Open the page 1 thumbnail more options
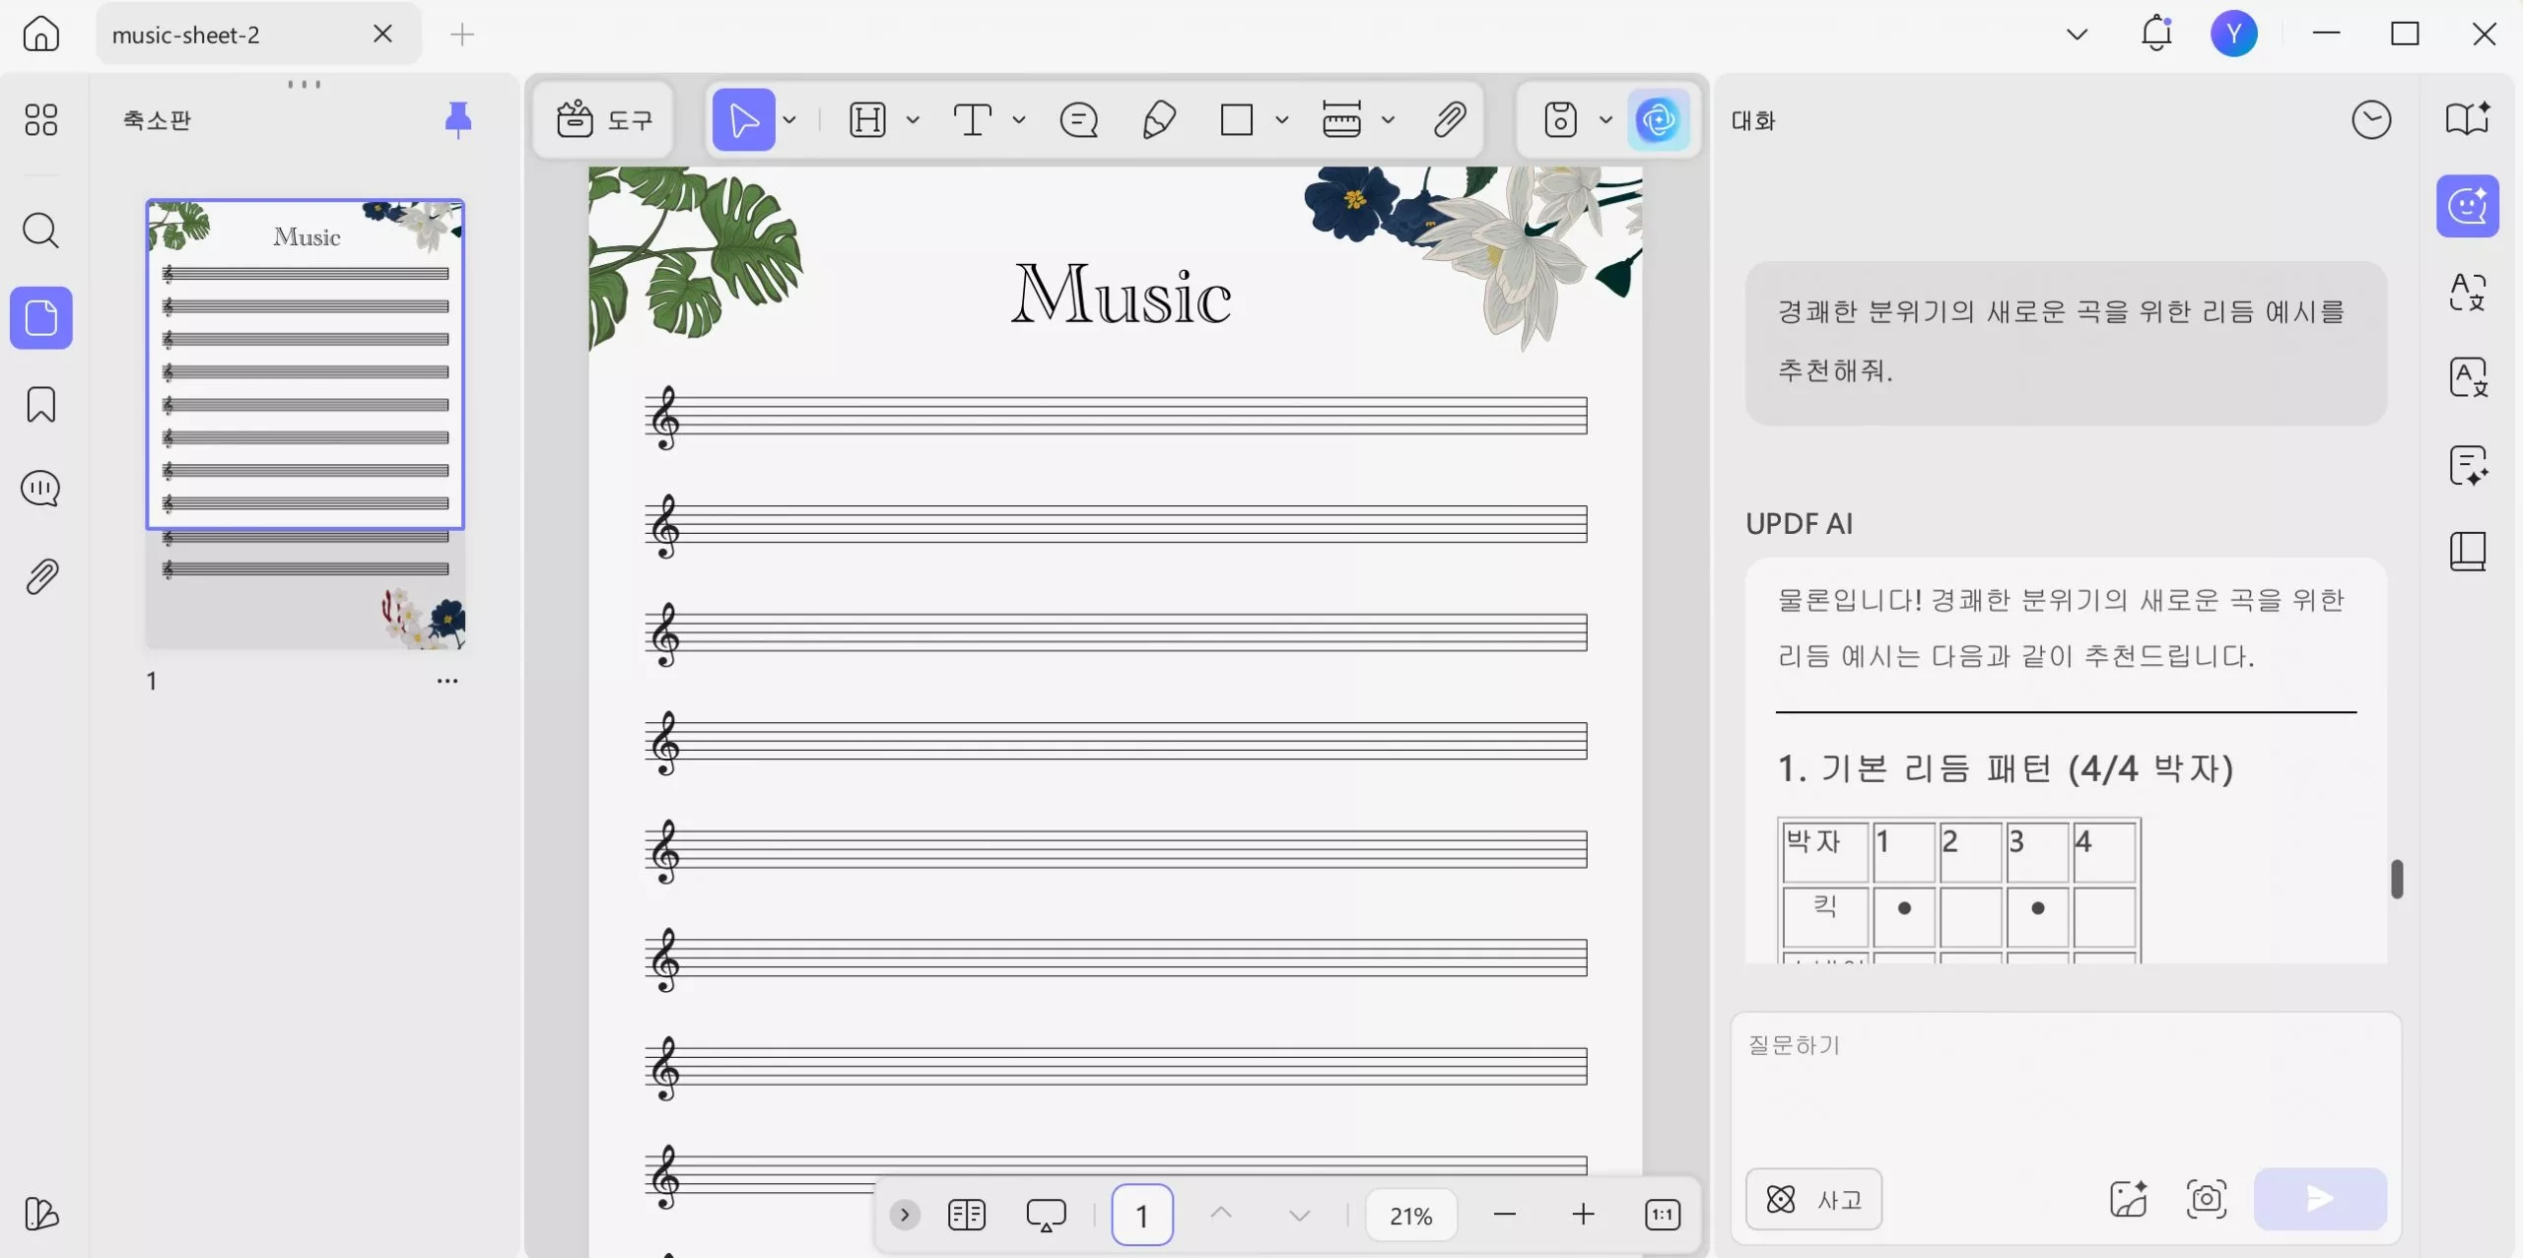Viewport: 2523px width, 1258px height. click(447, 681)
